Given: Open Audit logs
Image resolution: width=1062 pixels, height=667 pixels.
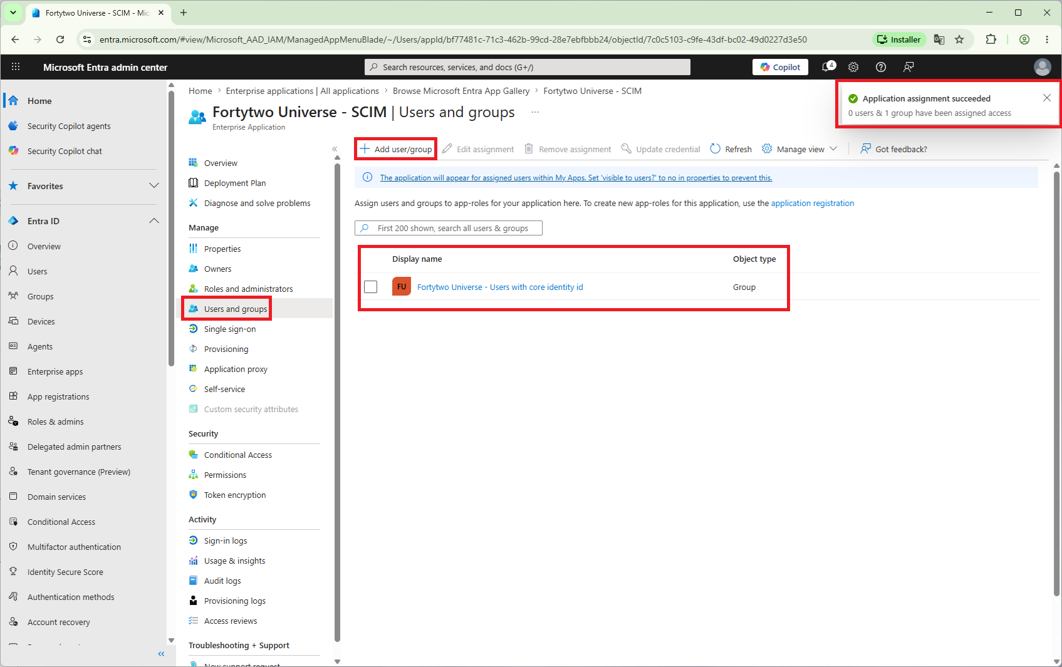Looking at the screenshot, I should (222, 581).
